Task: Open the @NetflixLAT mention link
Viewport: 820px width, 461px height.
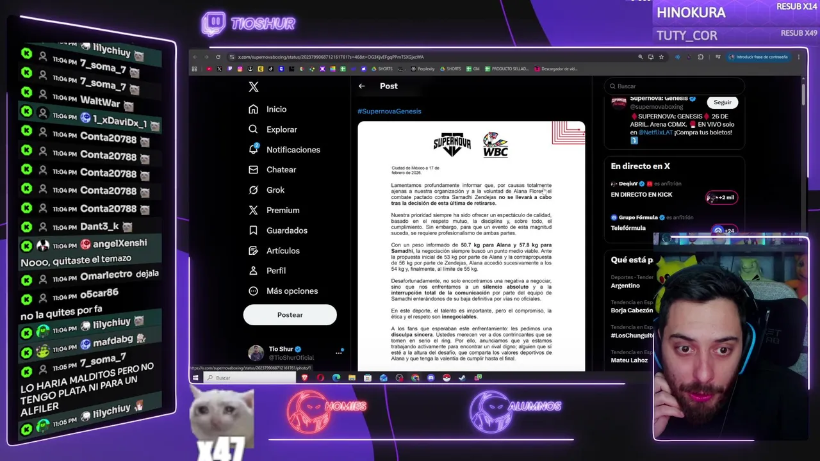Action: point(655,133)
